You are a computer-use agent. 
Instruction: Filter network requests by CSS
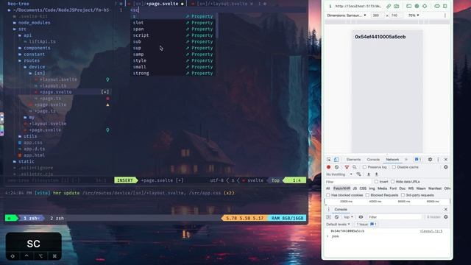(363, 188)
